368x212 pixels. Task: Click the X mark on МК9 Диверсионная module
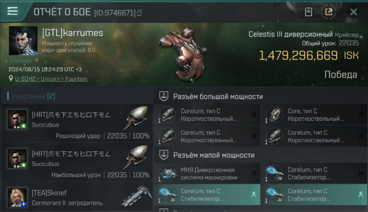coord(254,173)
